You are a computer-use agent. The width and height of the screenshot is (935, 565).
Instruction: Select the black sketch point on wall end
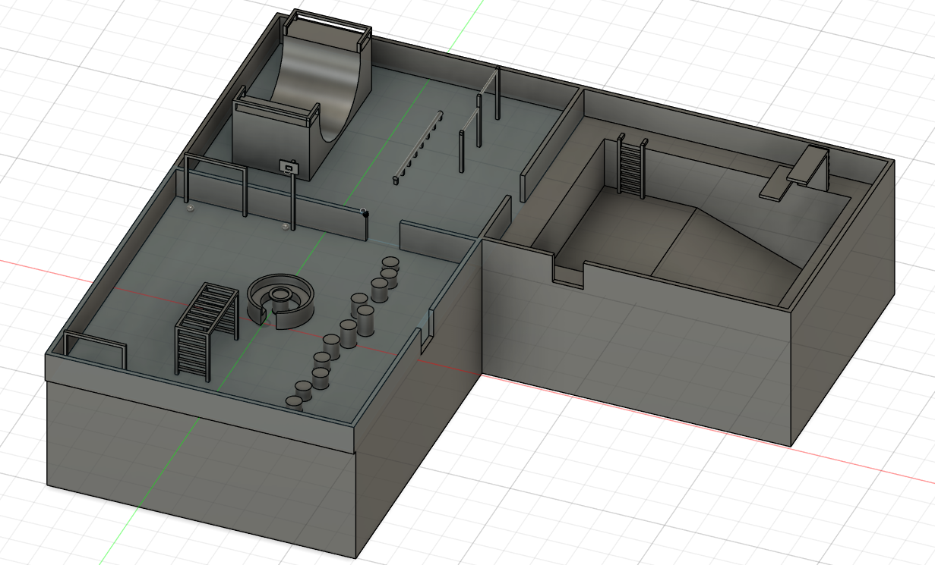coord(366,214)
